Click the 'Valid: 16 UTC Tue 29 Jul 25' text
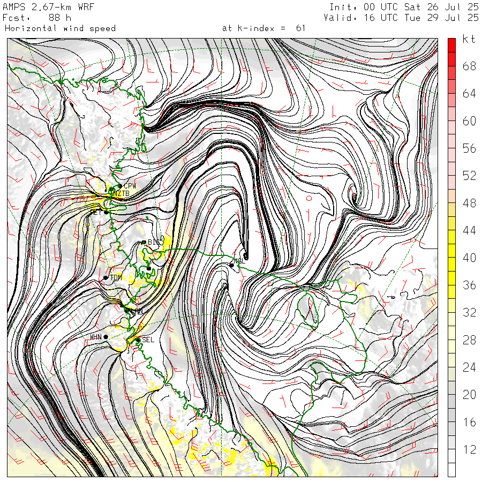 tap(401, 18)
